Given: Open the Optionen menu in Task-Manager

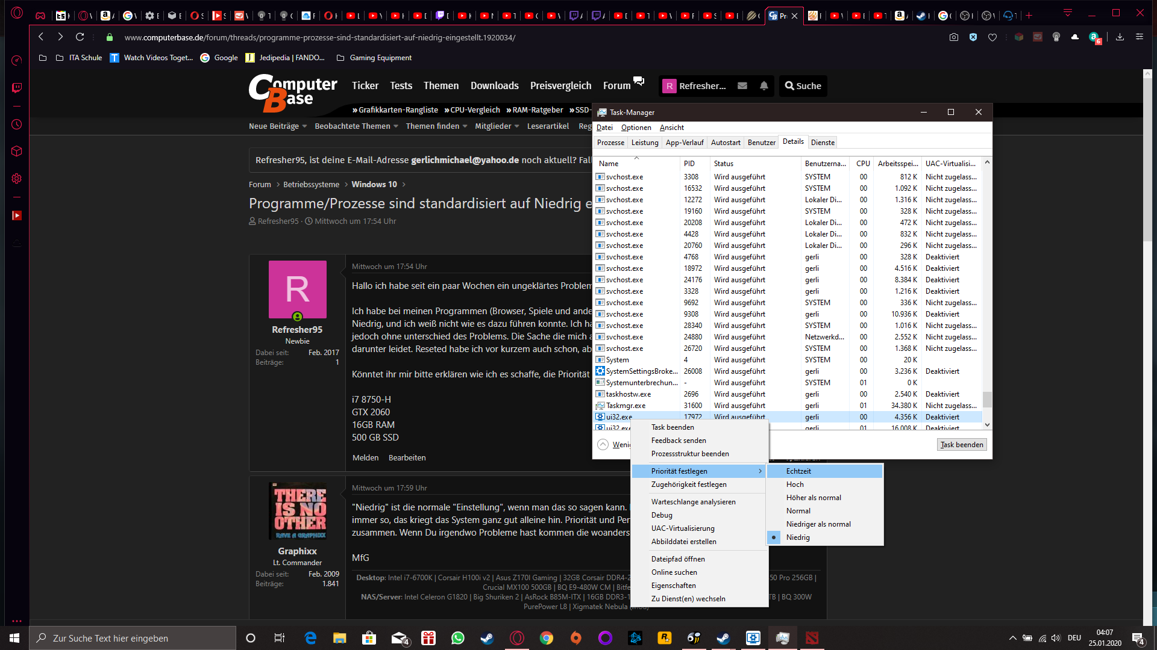Looking at the screenshot, I should (636, 128).
